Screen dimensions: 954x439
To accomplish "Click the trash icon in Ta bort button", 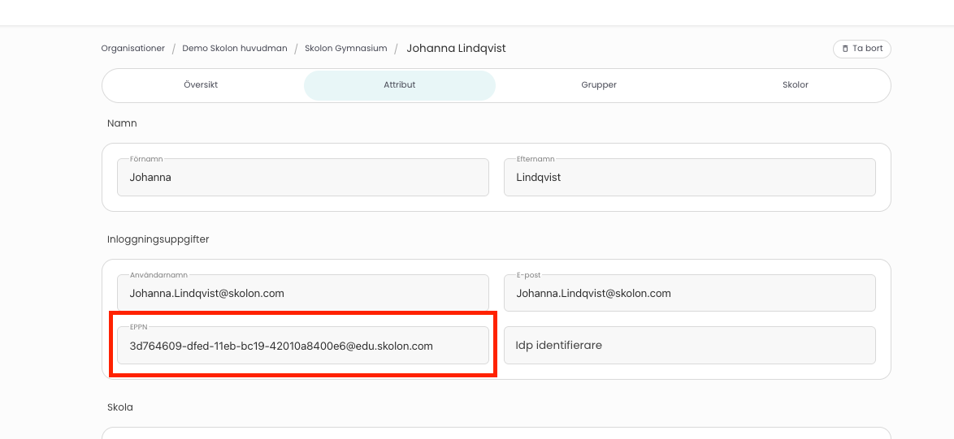I will [x=845, y=49].
